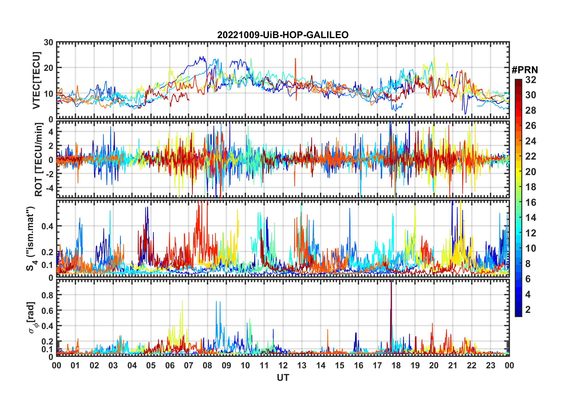Click the "#PRN" colorbar title
This screenshot has width=566, height=396.
pyautogui.click(x=525, y=70)
